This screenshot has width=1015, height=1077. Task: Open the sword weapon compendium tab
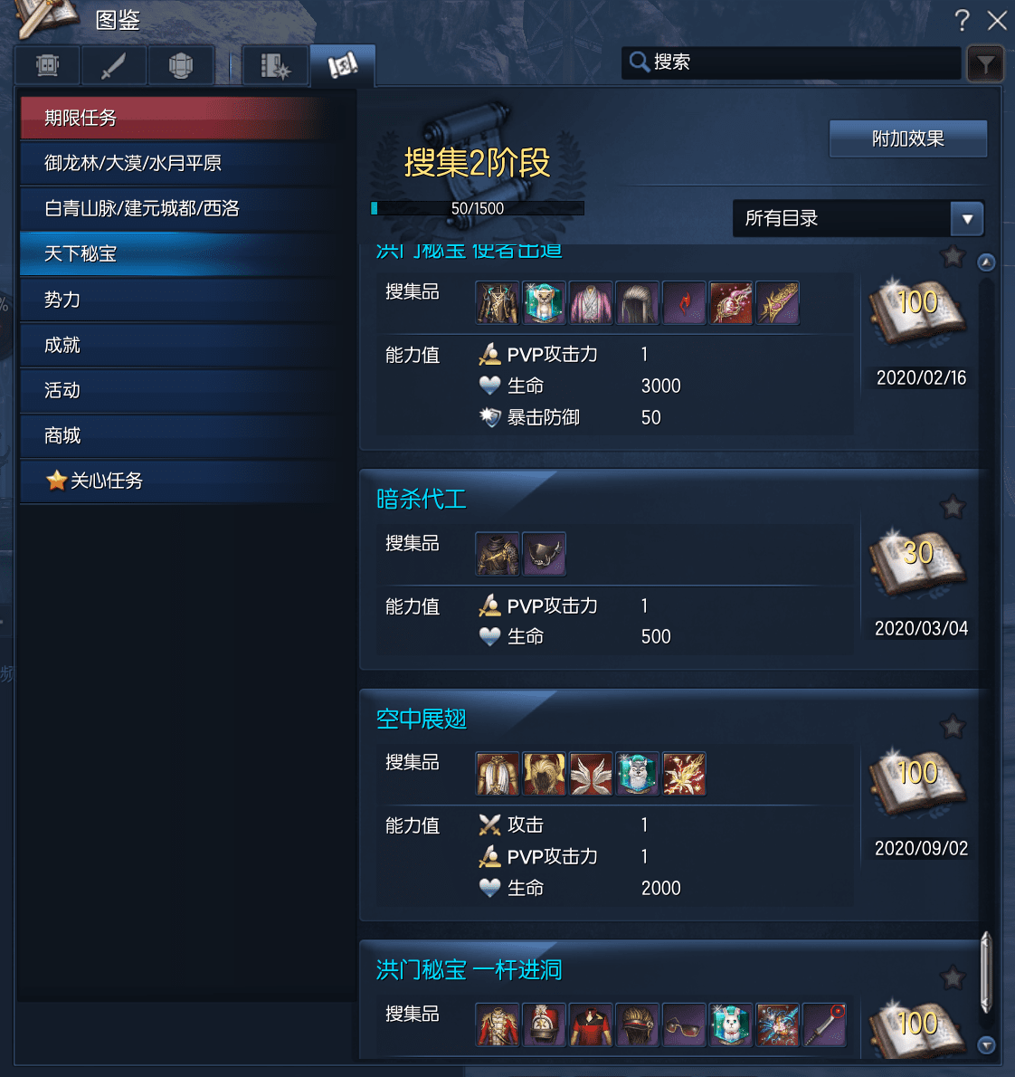[113, 66]
